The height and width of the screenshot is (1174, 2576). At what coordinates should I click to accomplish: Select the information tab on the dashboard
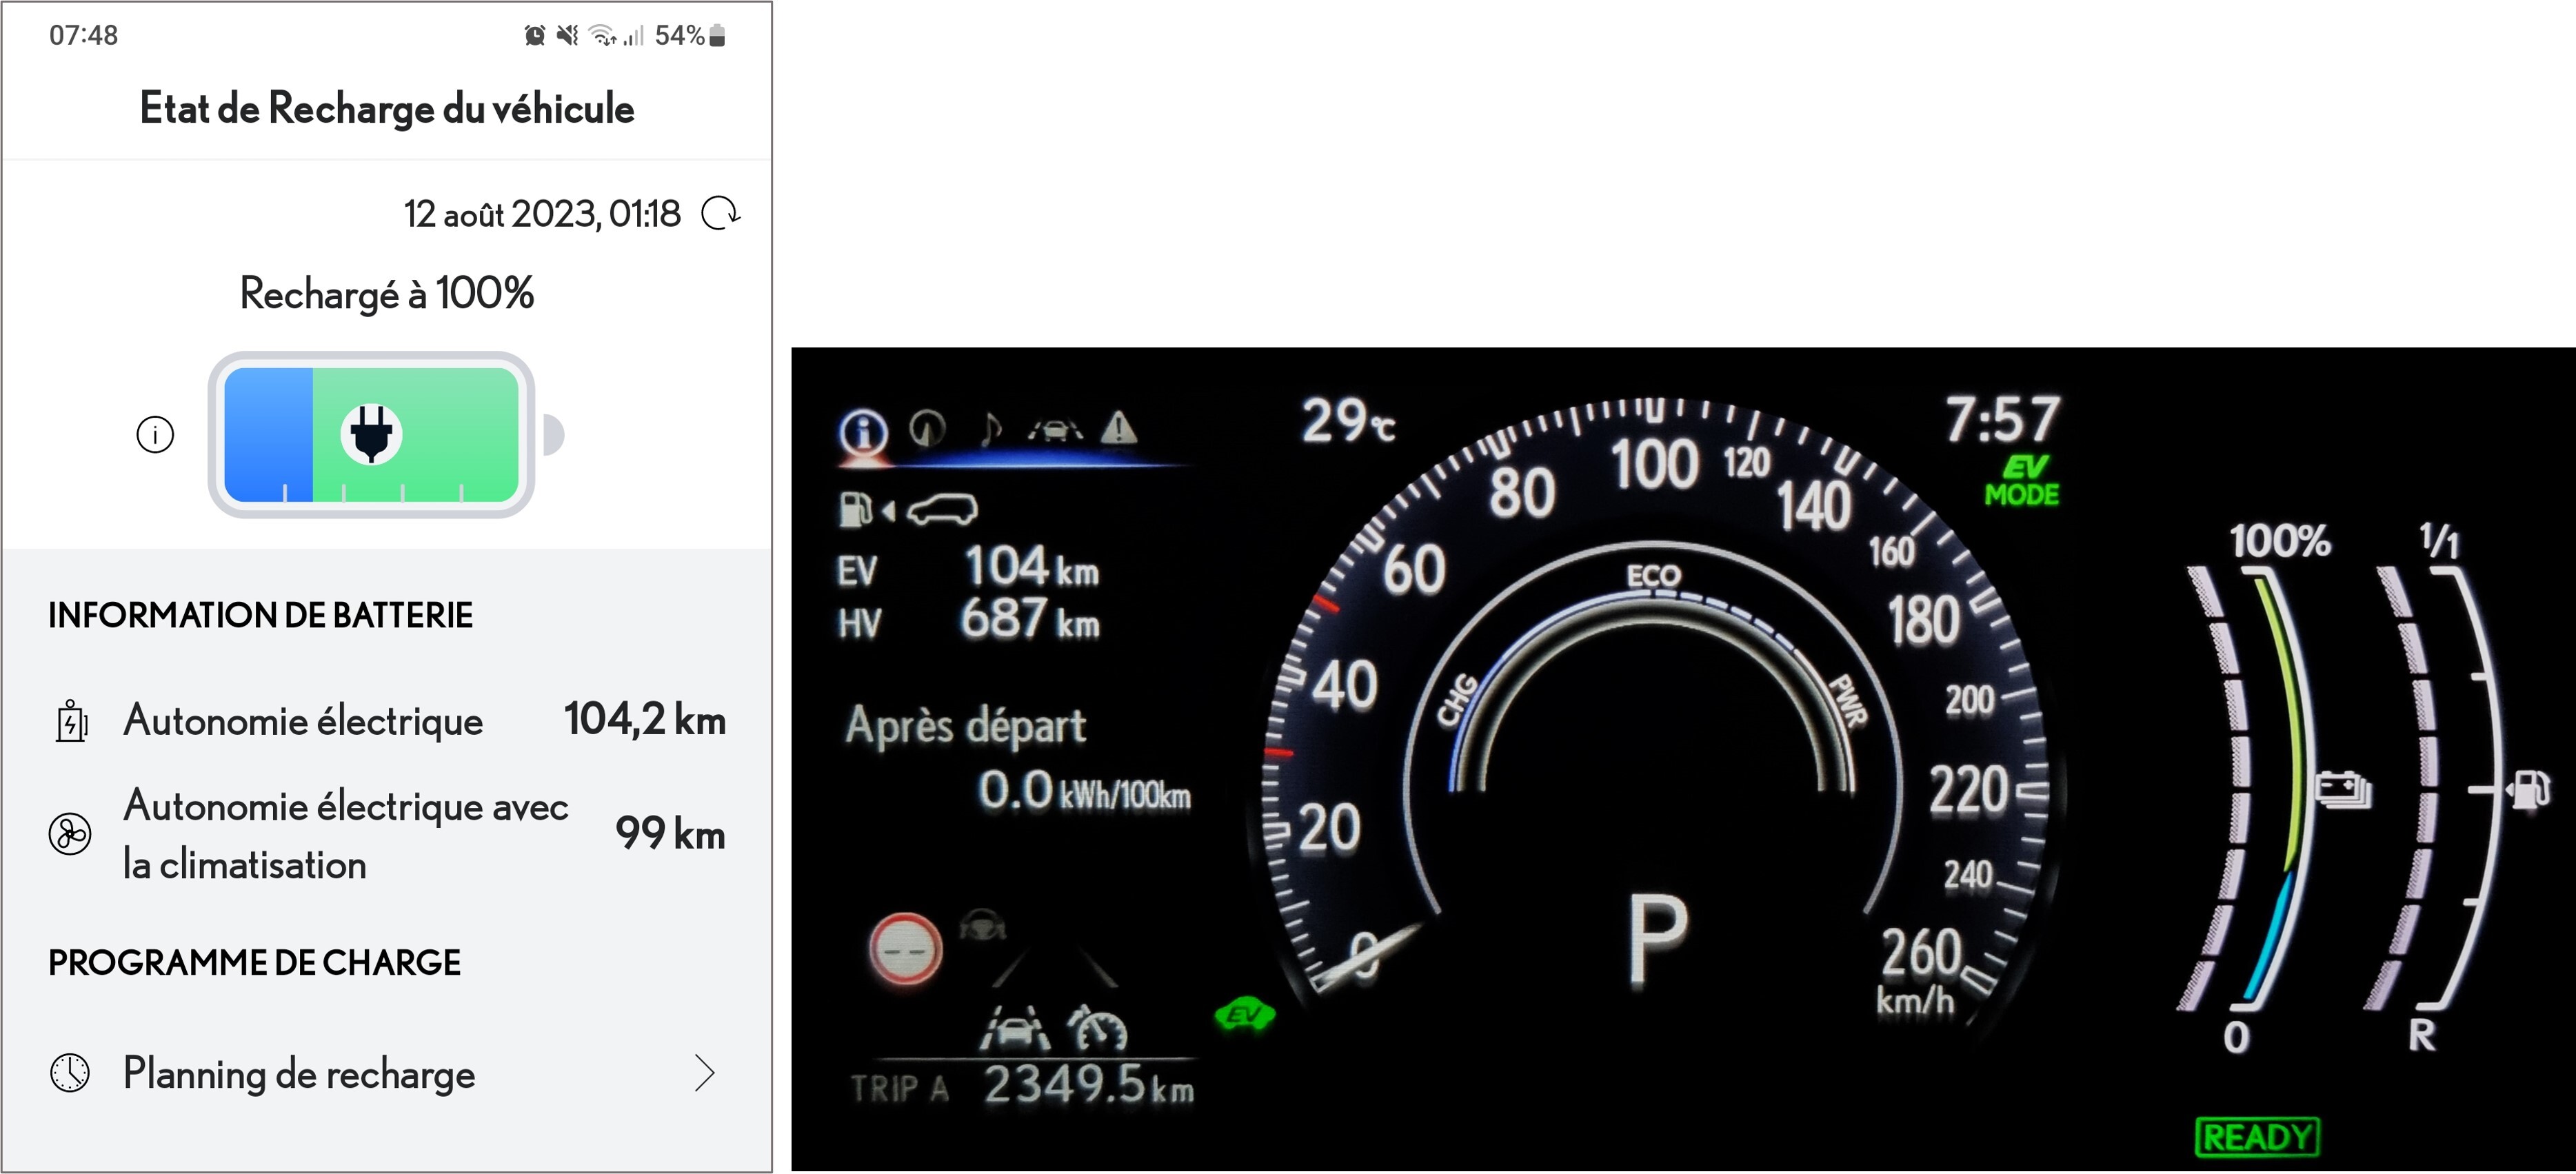coord(864,433)
